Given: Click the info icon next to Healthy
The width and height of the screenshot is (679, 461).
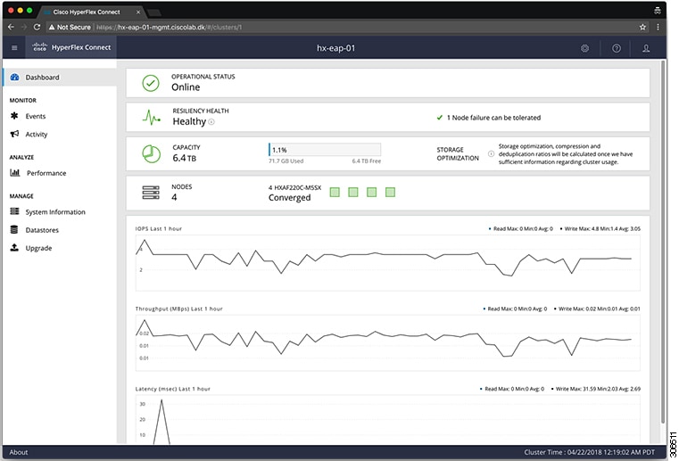Looking at the screenshot, I should click(211, 121).
